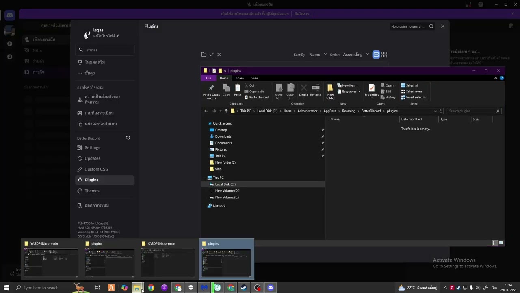Open the File tab in Explorer
Image resolution: width=520 pixels, height=293 pixels.
[x=208, y=78]
